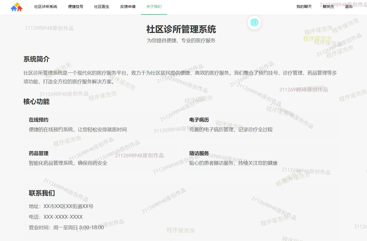The image size is (367, 241).
Task: Select 社区医生 in the top menu
Action: 102,7
